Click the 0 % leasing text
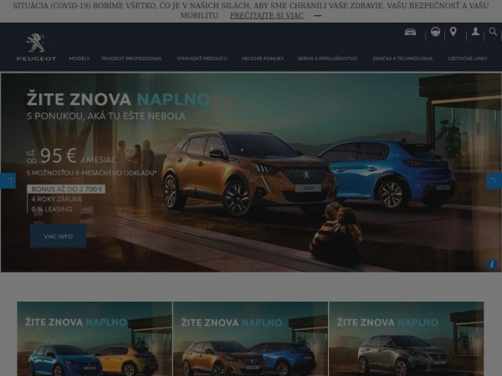The image size is (502, 376). point(52,210)
